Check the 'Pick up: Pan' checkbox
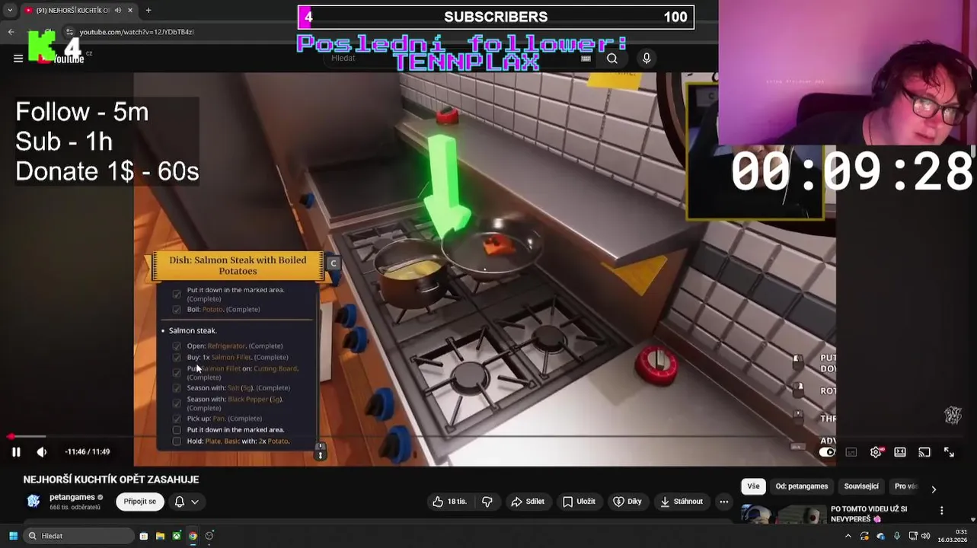The height and width of the screenshot is (548, 977). (177, 419)
